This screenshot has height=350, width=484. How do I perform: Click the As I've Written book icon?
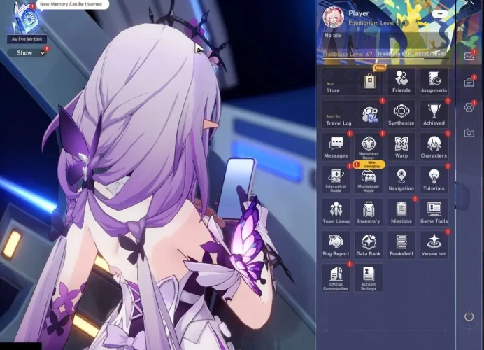pos(27,18)
